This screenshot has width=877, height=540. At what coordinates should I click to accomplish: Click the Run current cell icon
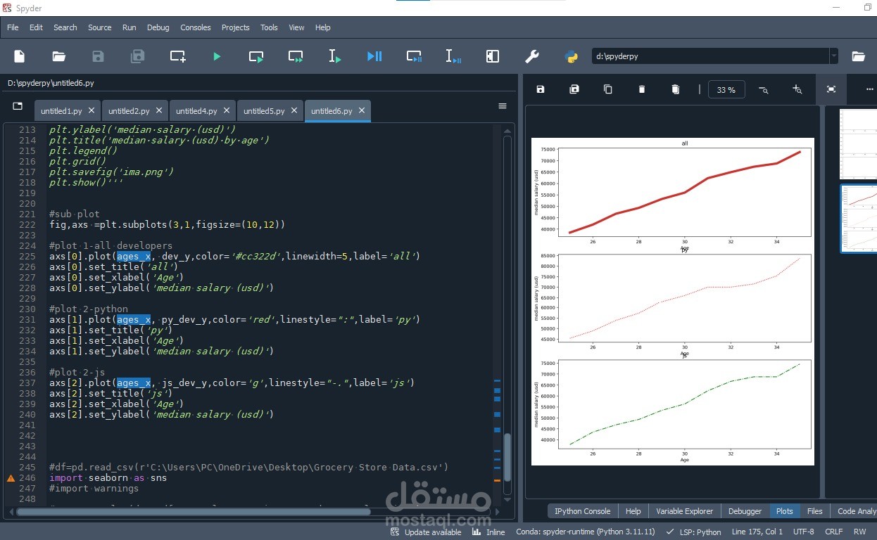(256, 56)
